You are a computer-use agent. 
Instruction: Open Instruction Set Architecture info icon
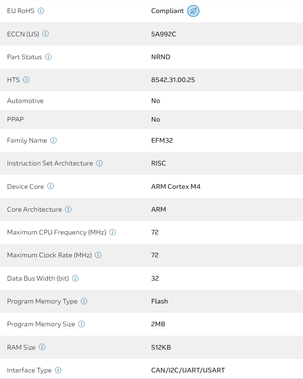coord(99,163)
